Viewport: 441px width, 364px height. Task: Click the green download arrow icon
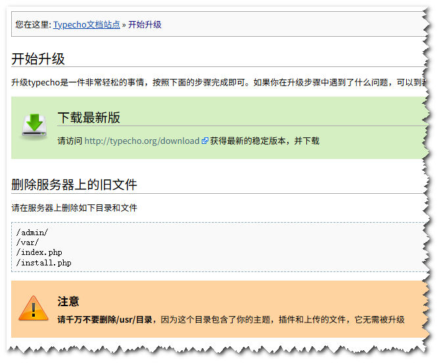34,125
